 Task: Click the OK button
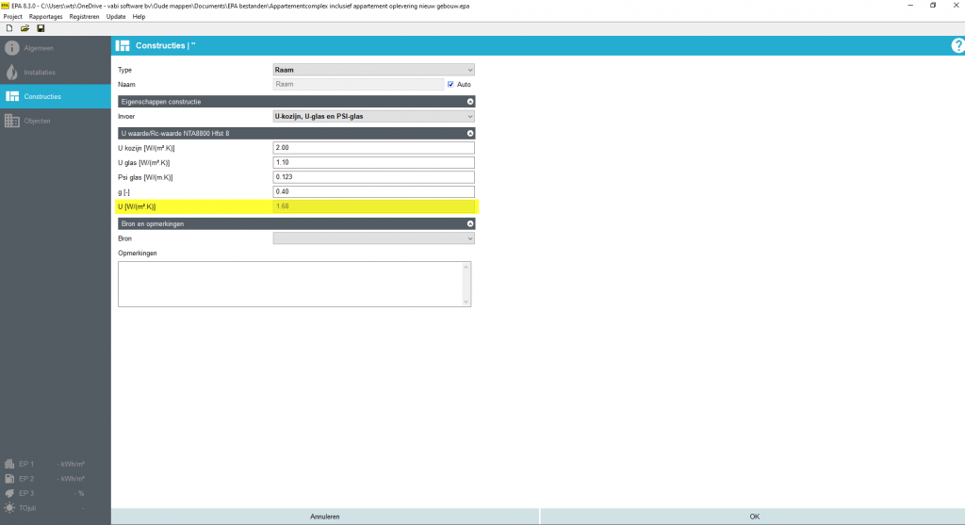(755, 517)
